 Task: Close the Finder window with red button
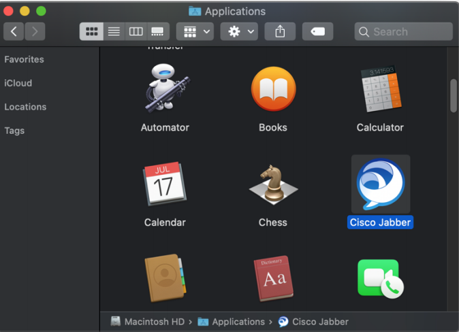tap(8, 11)
